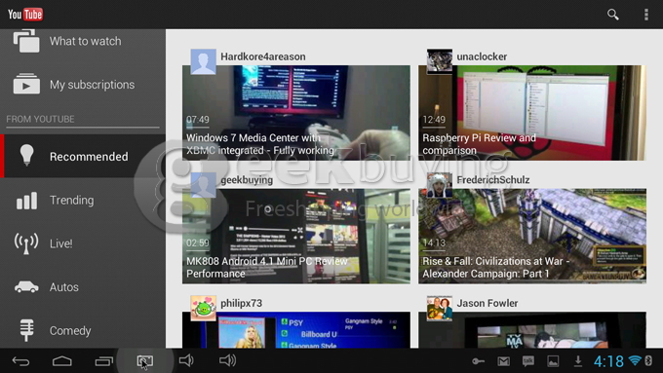Lower volume with the small speaker icon

pyautogui.click(x=186, y=360)
